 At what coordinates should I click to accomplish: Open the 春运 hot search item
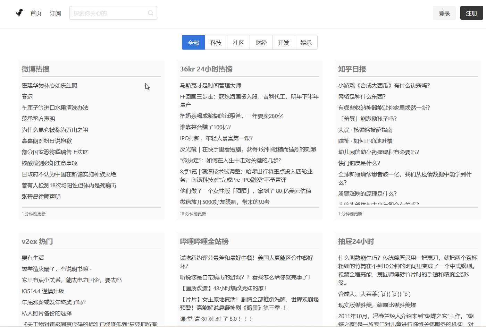click(27, 97)
